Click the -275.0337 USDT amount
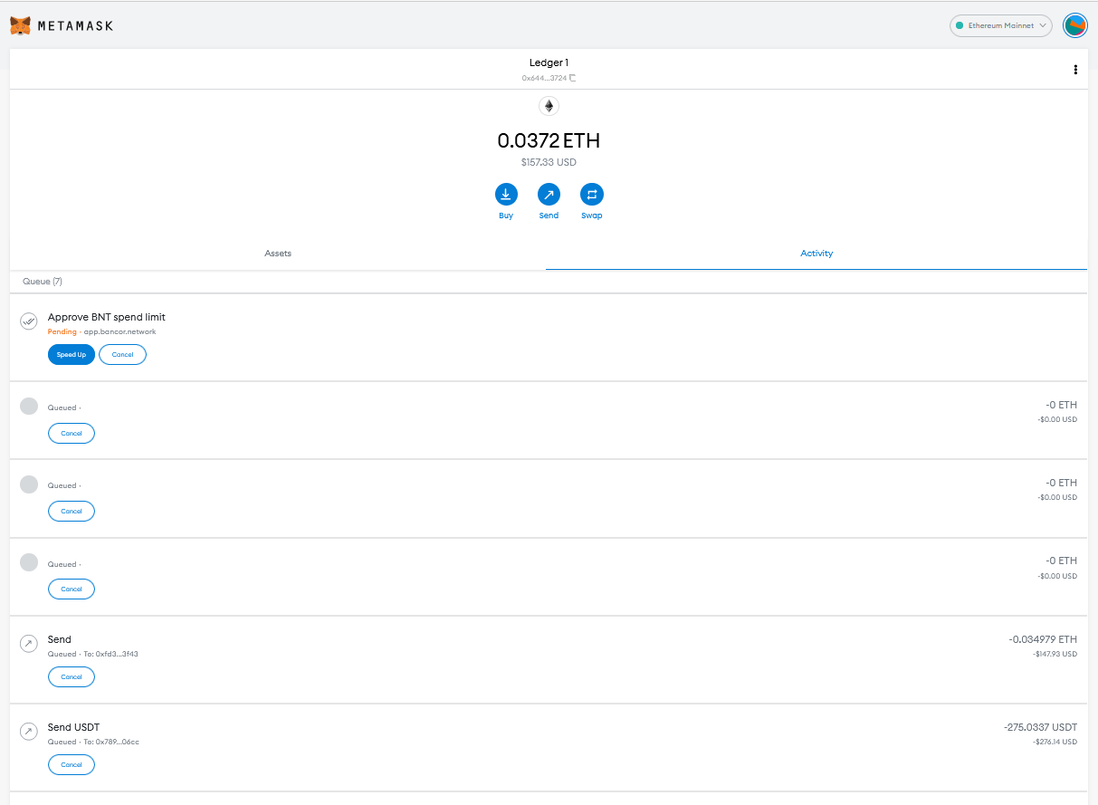Image resolution: width=1098 pixels, height=805 pixels. [x=1040, y=727]
